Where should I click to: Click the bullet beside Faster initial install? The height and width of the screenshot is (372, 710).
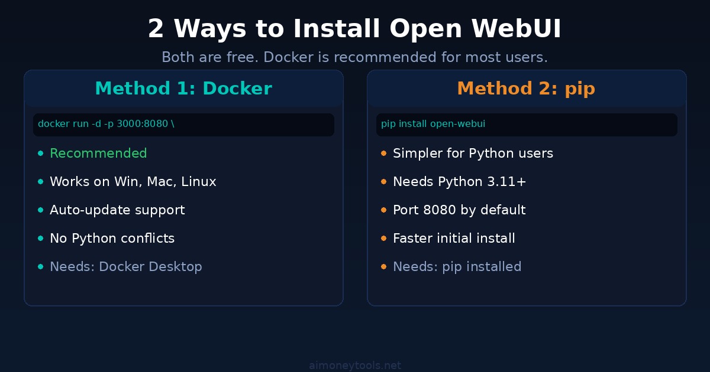coord(384,239)
